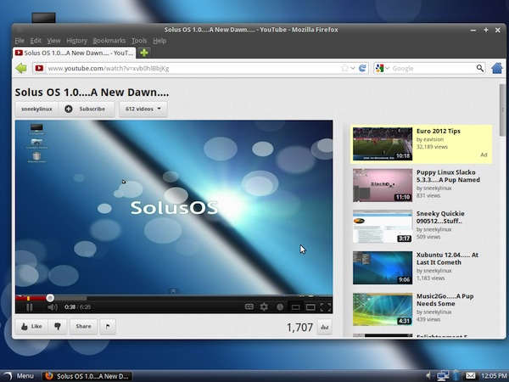Image resolution: width=509 pixels, height=382 pixels.
Task: Open video quality settings gear
Action: coord(264,306)
